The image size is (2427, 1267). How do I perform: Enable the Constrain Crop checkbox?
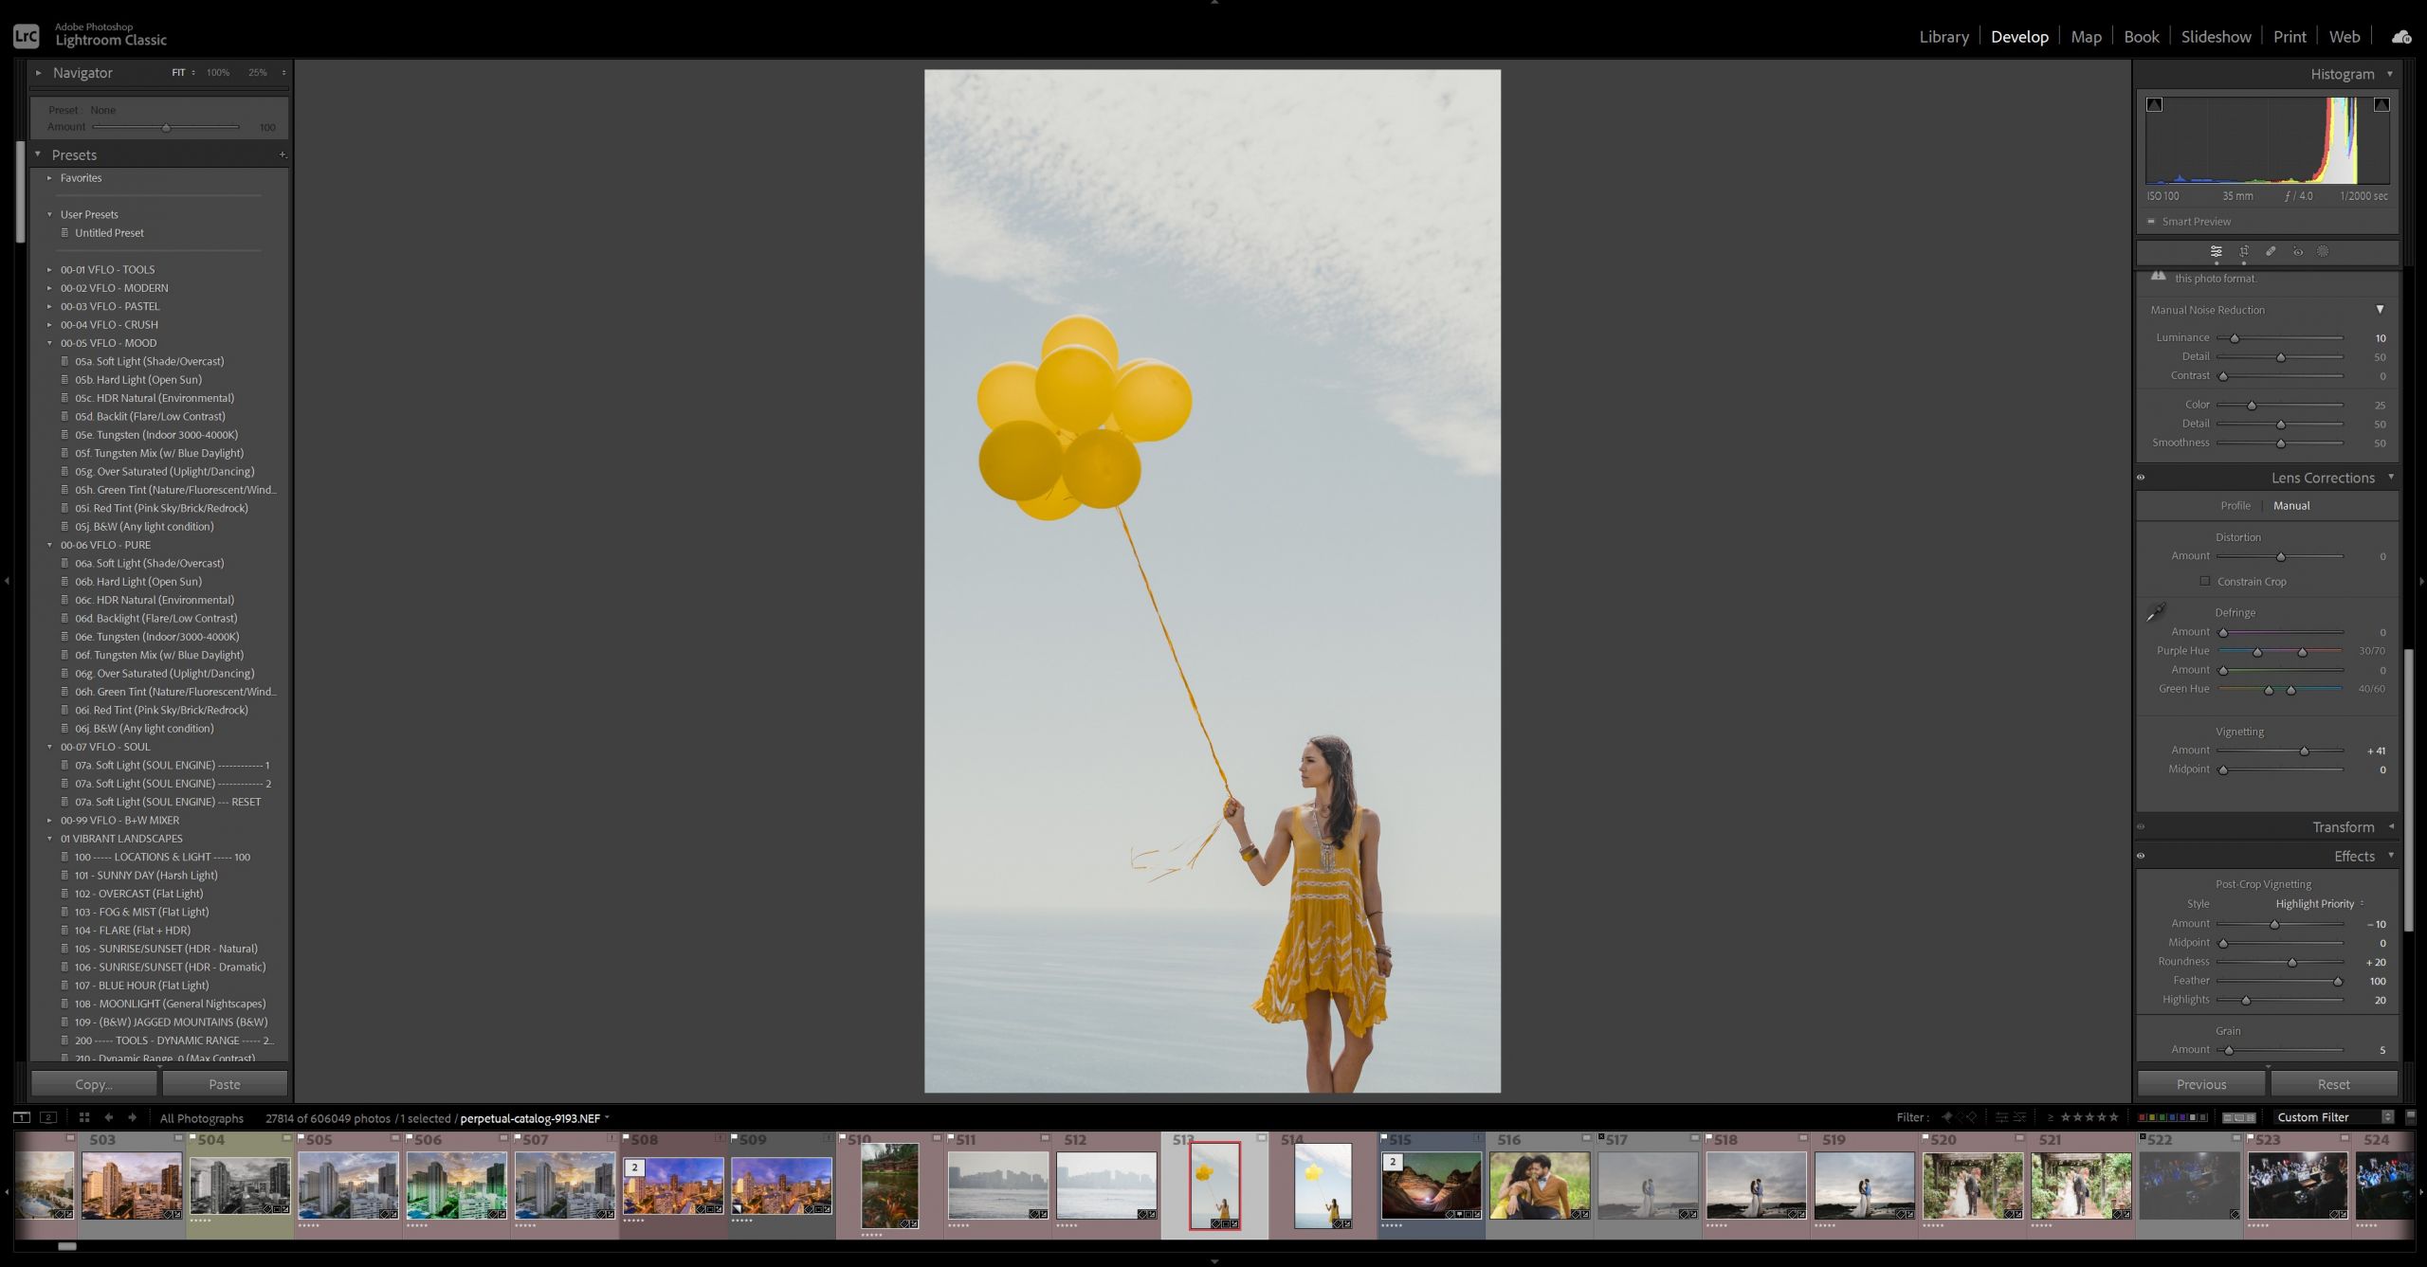tap(2206, 580)
